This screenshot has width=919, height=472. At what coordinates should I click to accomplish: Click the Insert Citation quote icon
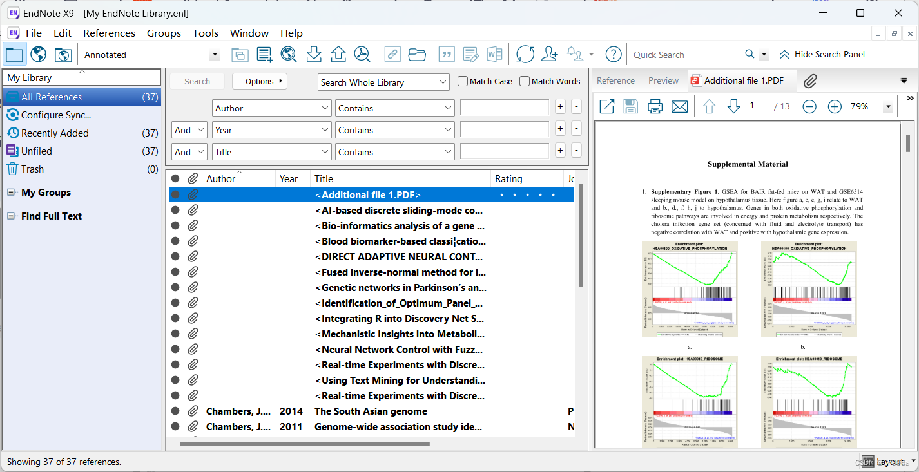[447, 55]
